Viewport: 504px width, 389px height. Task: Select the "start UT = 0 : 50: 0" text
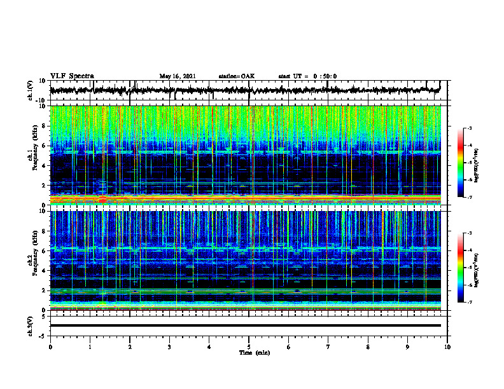click(x=307, y=76)
